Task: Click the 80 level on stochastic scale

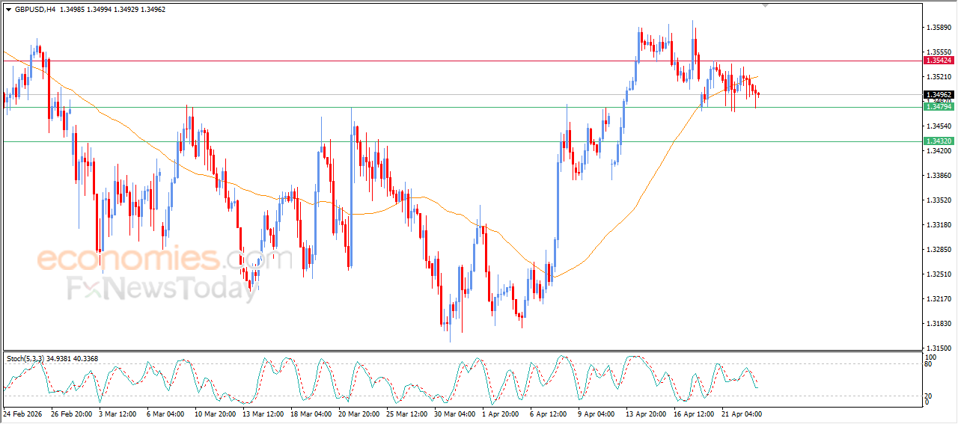Action: (x=929, y=365)
